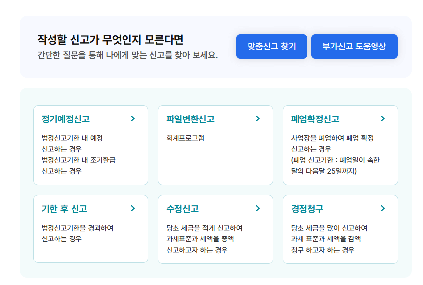Select the 경정청구 title link
This screenshot has height=285, width=423.
pyautogui.click(x=308, y=208)
